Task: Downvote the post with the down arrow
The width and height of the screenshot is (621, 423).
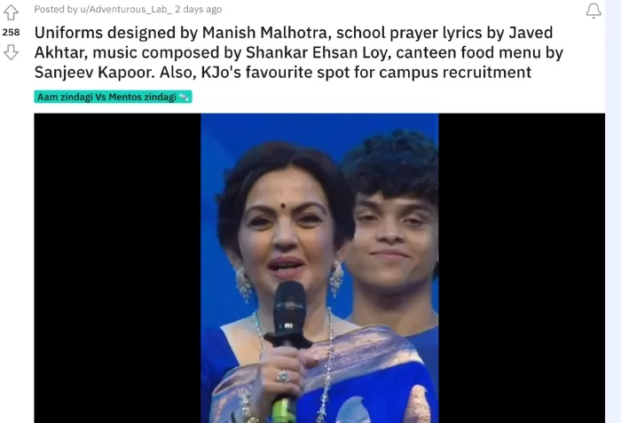Action: pyautogui.click(x=11, y=52)
